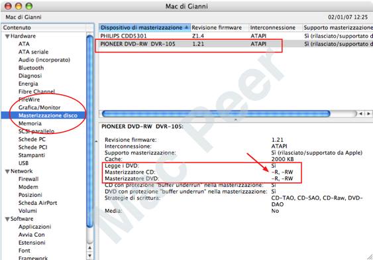The height and width of the screenshot is (260, 373).
Task: Click the 1.21 firmware table cell
Action: (x=197, y=44)
